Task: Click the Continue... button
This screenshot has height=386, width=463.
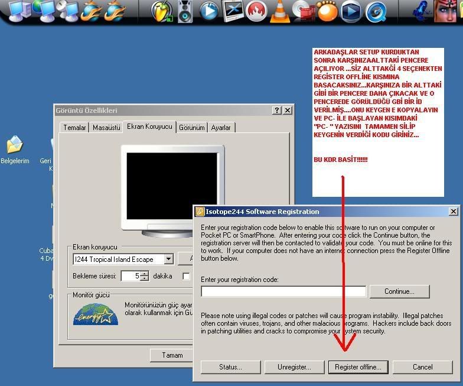Action: (399, 291)
